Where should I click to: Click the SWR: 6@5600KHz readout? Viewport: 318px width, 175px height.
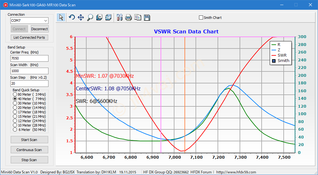coord(97,101)
